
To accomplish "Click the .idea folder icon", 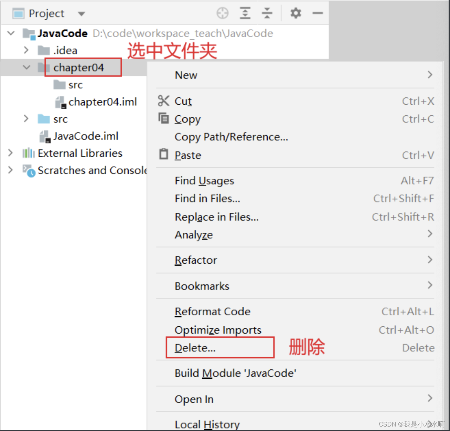I will click(x=44, y=51).
